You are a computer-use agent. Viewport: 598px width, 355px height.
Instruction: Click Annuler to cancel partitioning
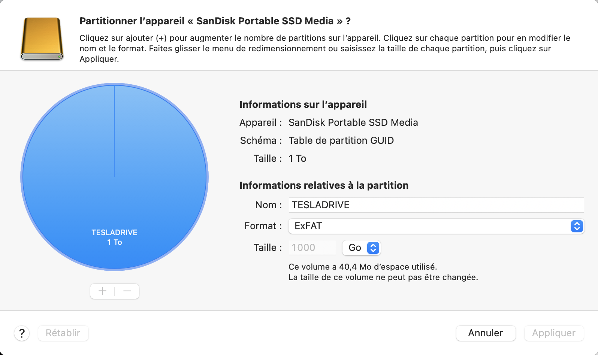pos(485,333)
